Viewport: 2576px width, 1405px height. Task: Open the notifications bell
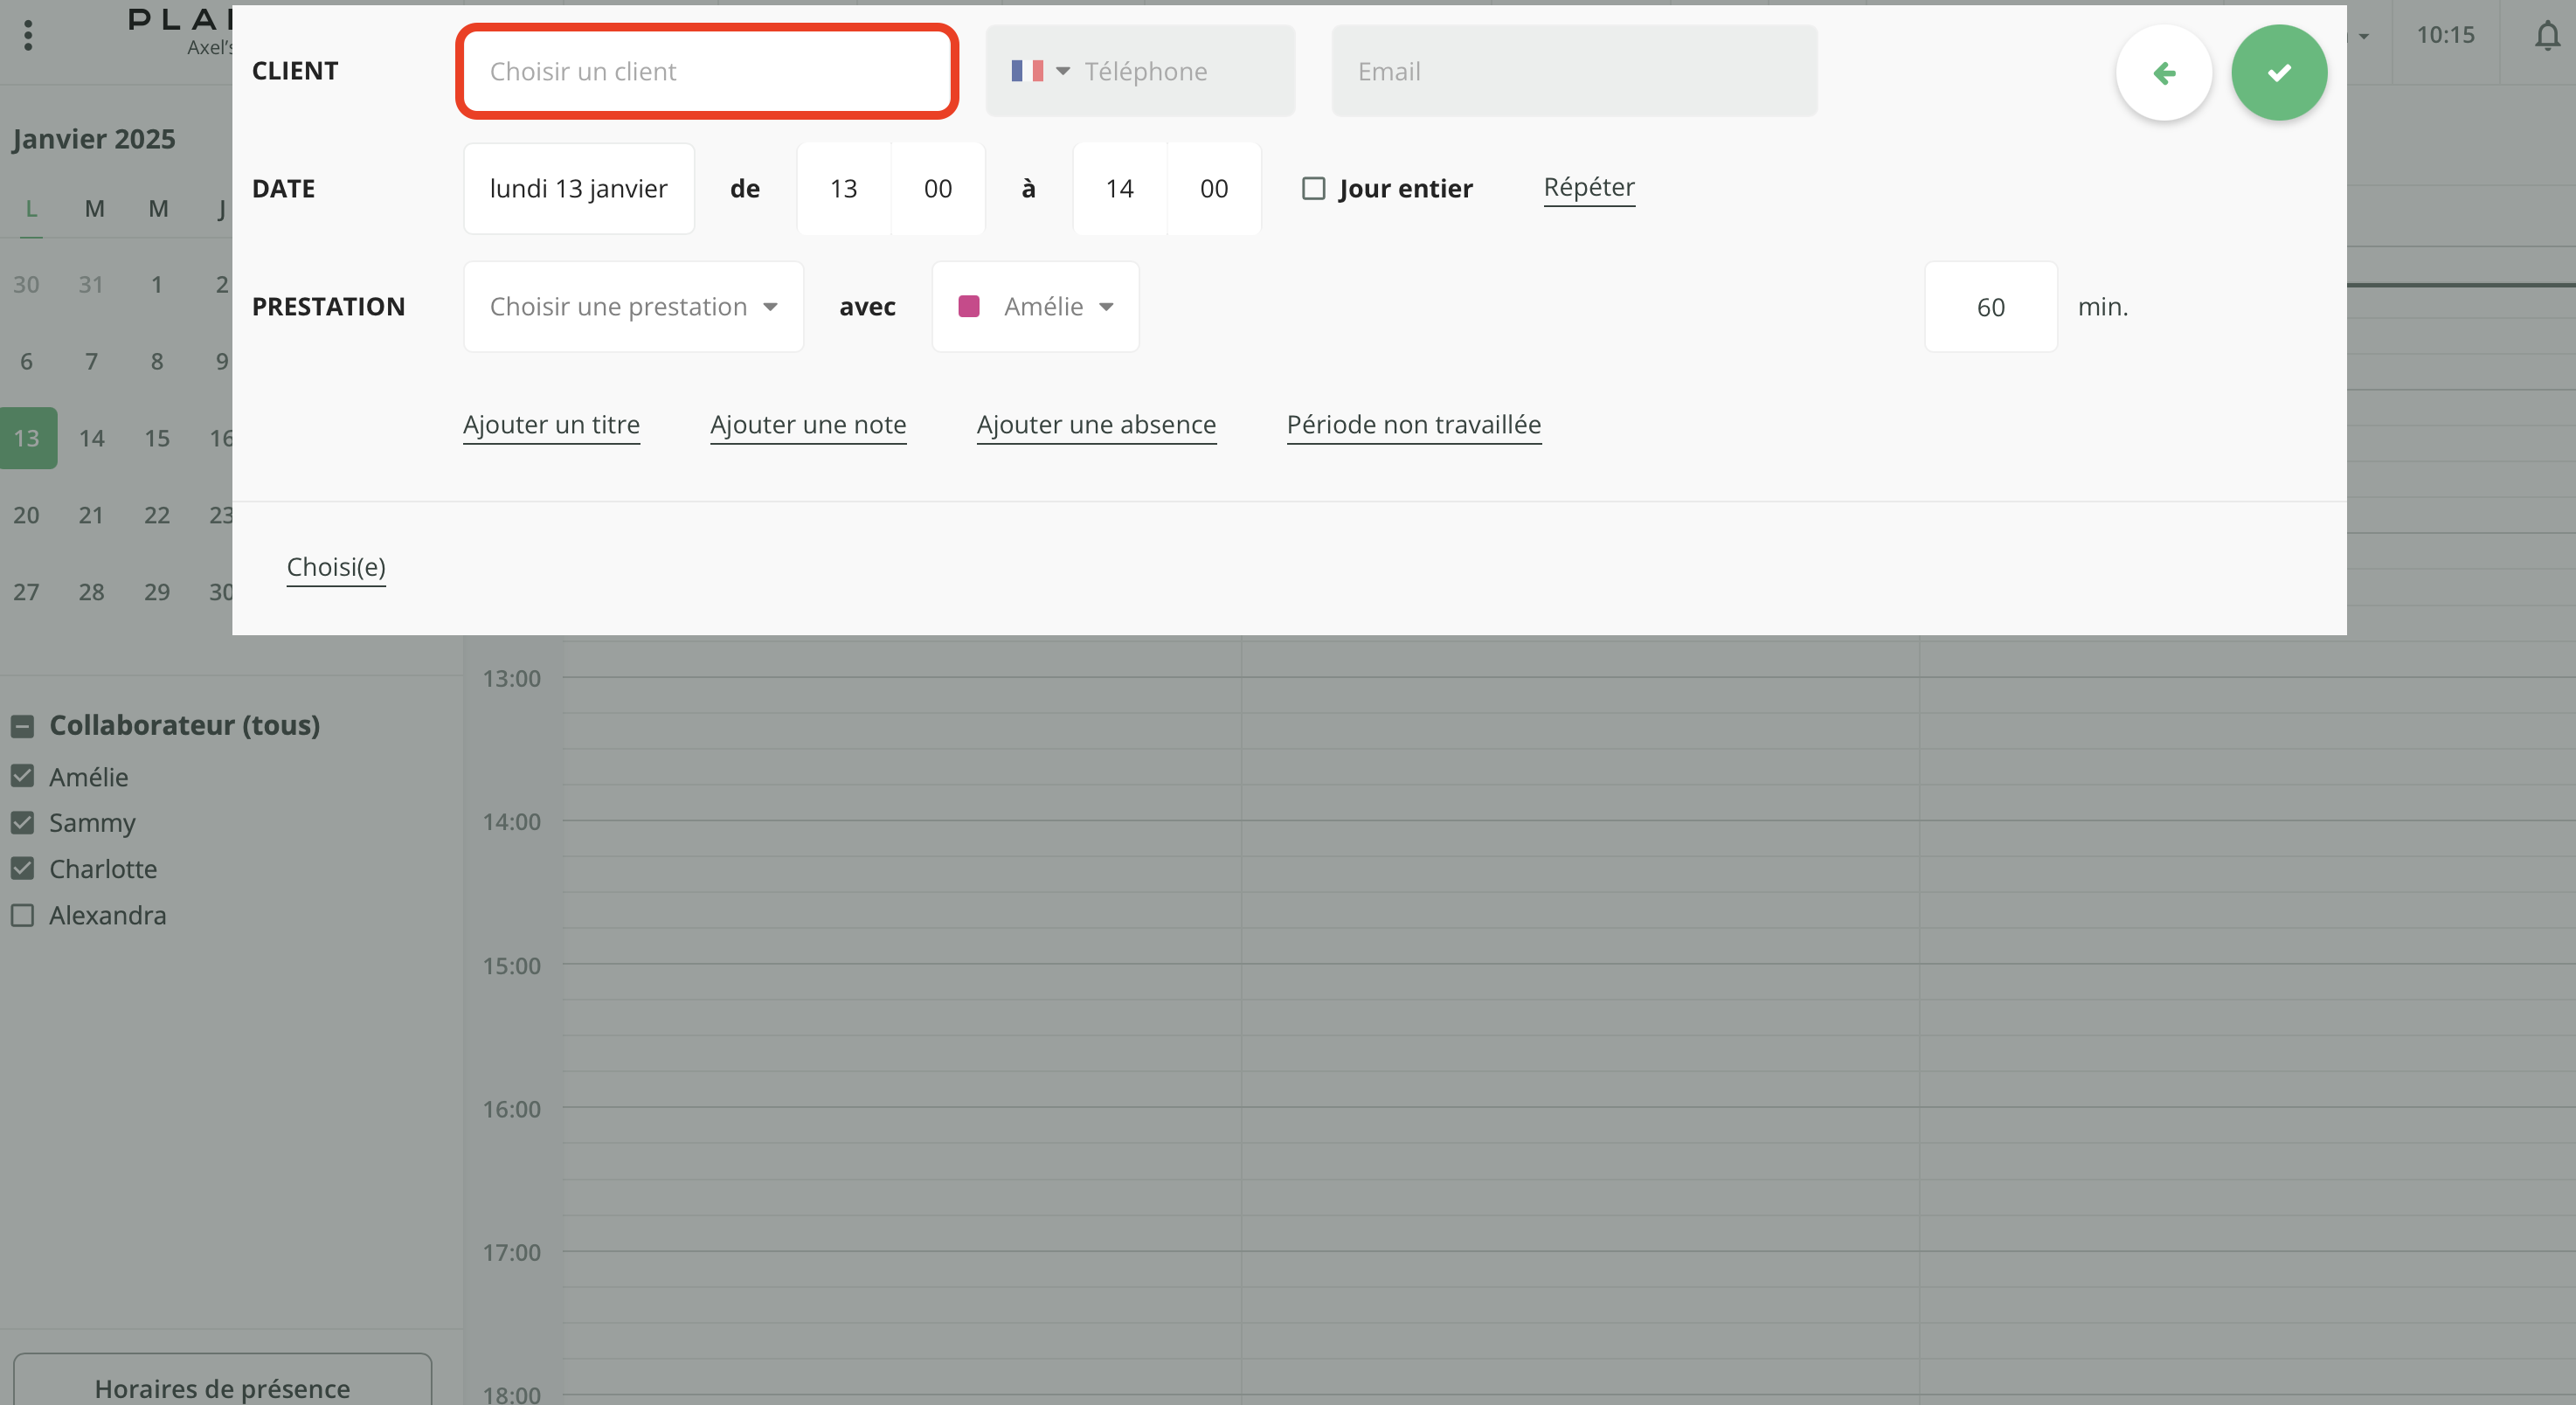[2548, 35]
